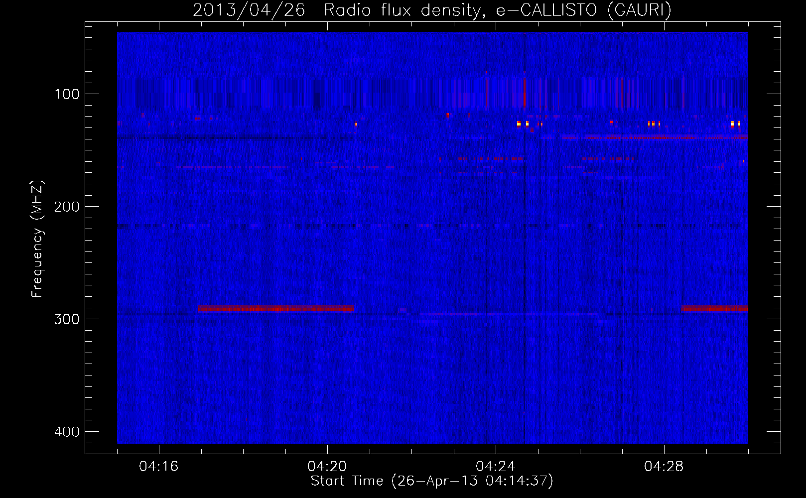Click the 300 frequency tick label

[x=67, y=319]
